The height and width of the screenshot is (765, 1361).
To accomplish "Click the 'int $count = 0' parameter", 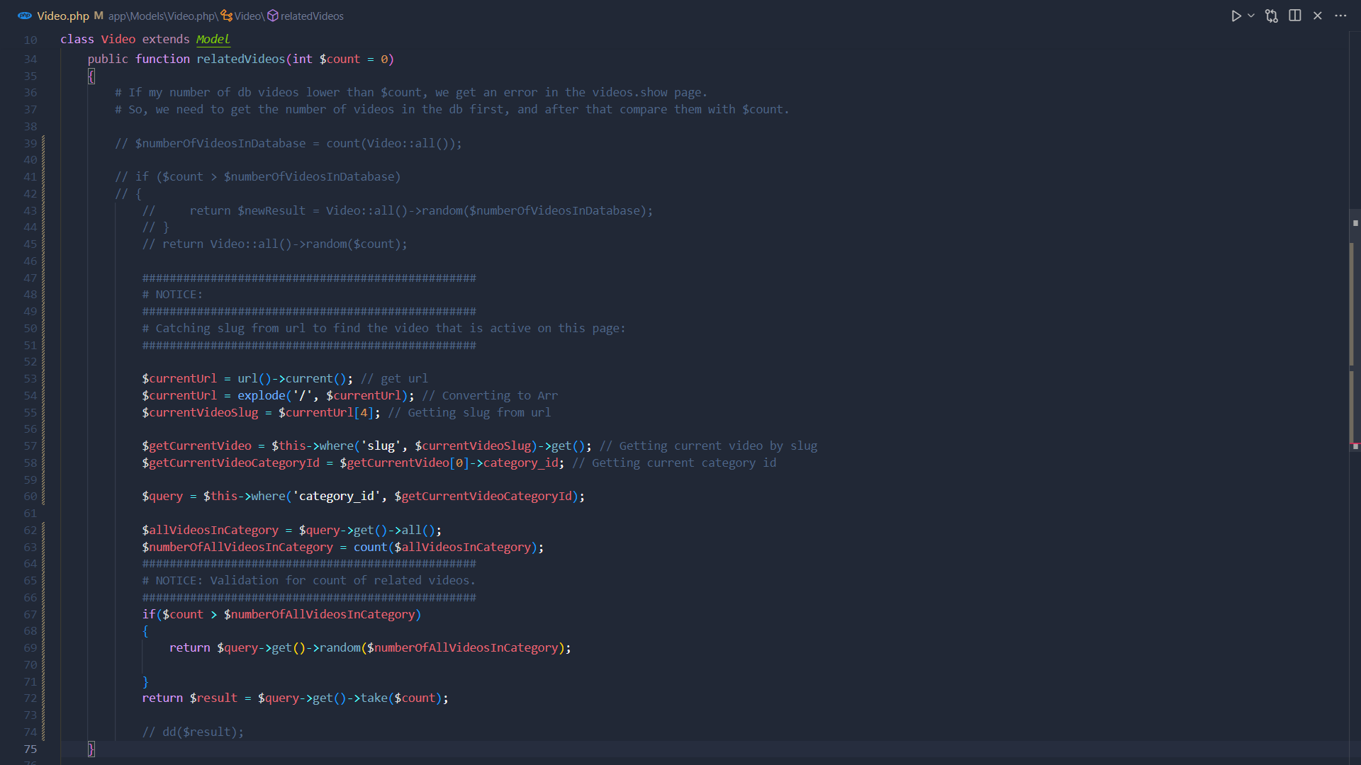I will [x=340, y=59].
